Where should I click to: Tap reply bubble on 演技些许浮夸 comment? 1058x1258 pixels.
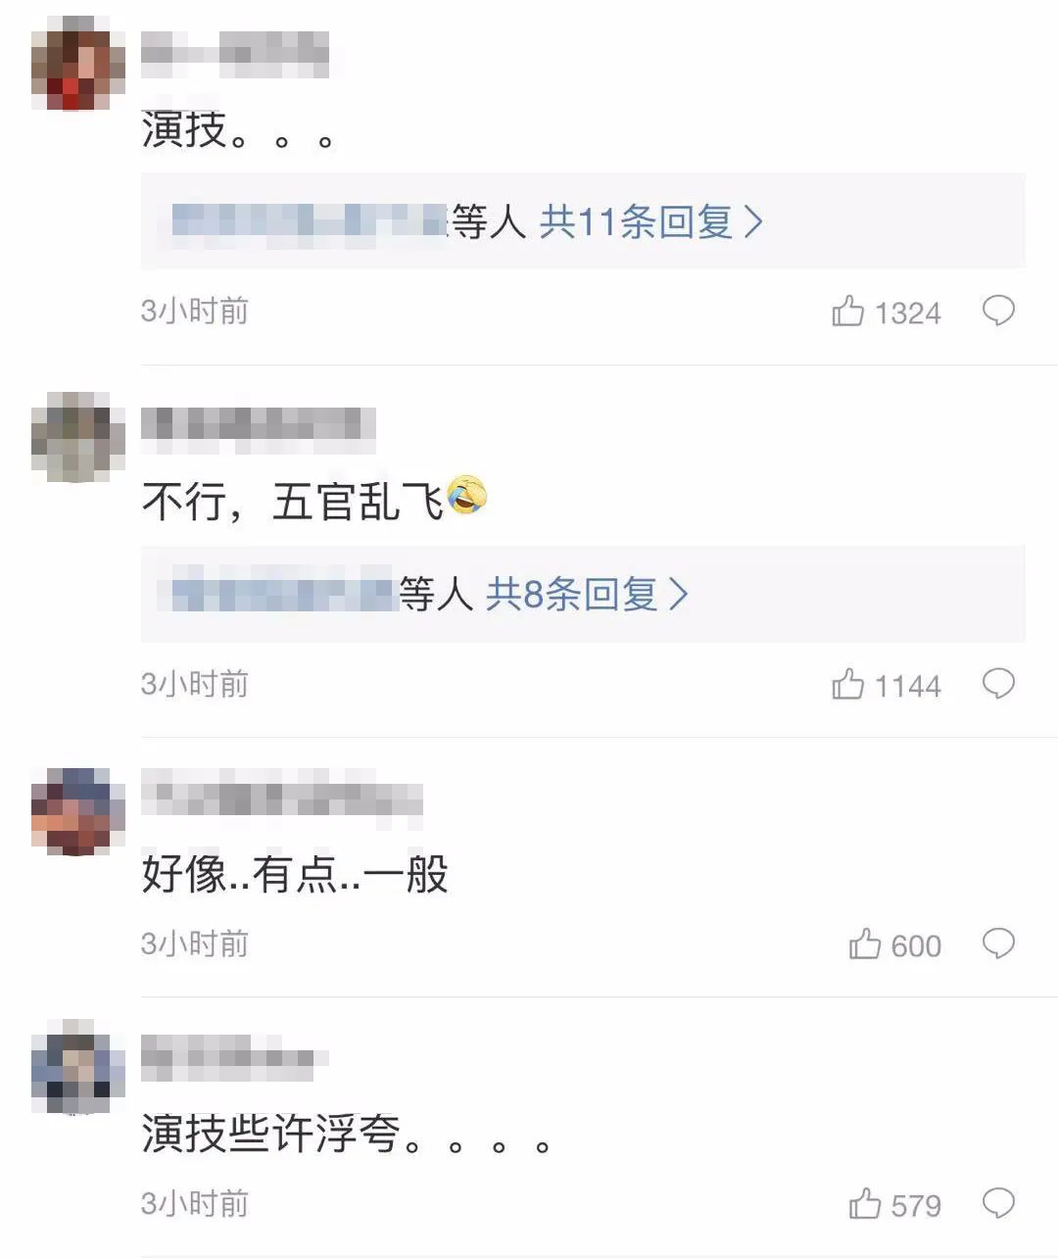(x=998, y=1203)
